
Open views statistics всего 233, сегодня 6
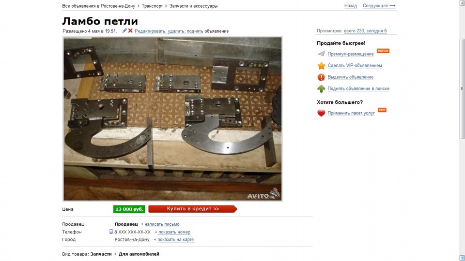[x=365, y=31]
